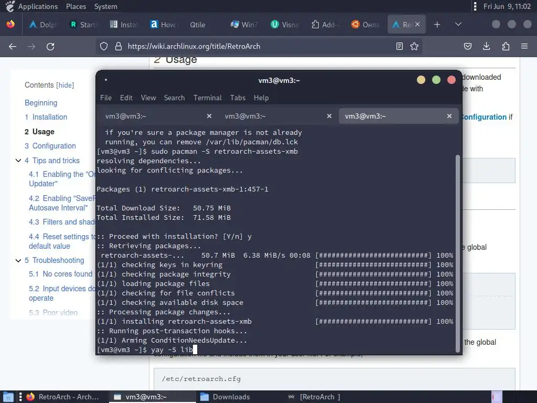Switch to the Add-ons browser tab
Image resolution: width=537 pixels, height=403 pixels.
(325, 24)
